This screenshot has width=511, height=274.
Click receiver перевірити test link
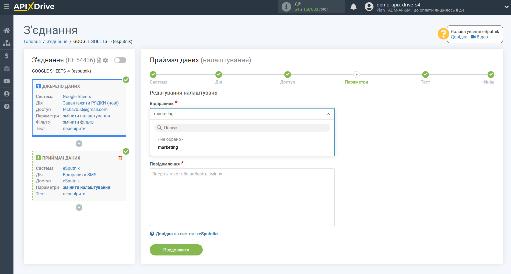74,194
